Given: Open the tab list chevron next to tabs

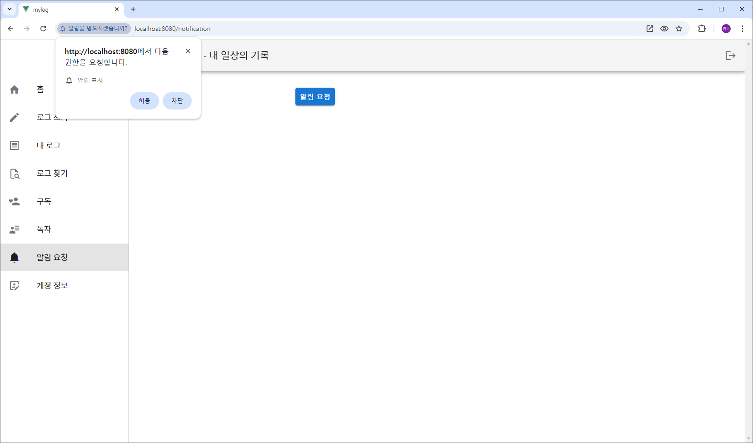Looking at the screenshot, I should pos(9,9).
